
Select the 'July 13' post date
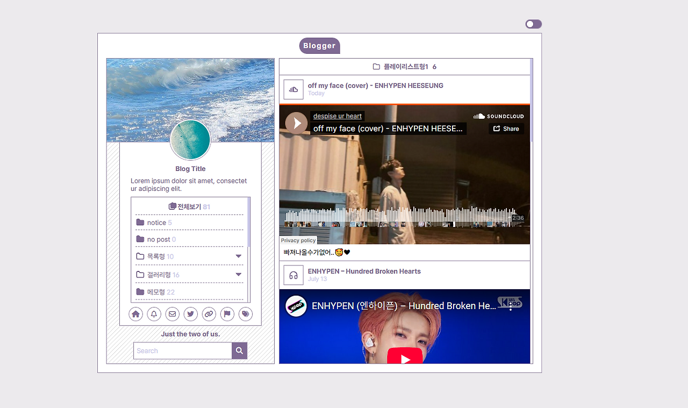(317, 279)
